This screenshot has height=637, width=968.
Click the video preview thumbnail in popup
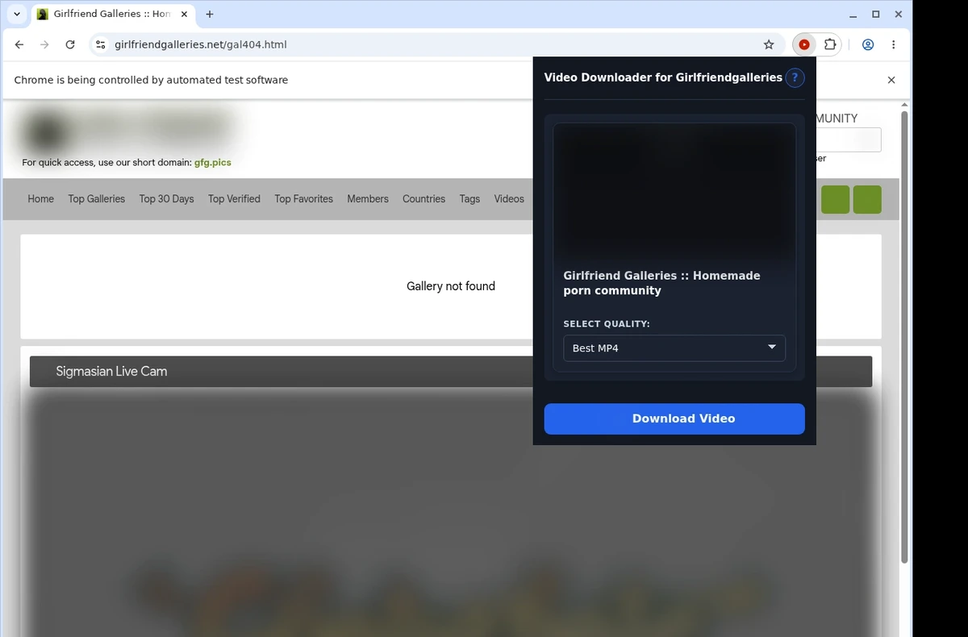674,192
